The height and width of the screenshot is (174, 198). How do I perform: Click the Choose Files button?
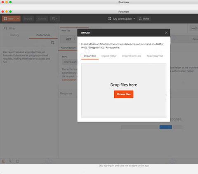[124, 94]
